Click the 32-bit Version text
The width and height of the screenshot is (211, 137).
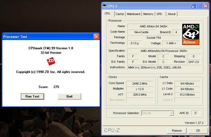coord(51,53)
